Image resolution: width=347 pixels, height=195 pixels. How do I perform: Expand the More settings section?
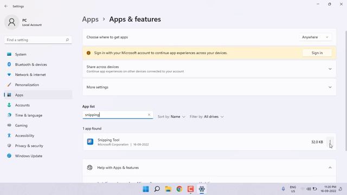209,87
